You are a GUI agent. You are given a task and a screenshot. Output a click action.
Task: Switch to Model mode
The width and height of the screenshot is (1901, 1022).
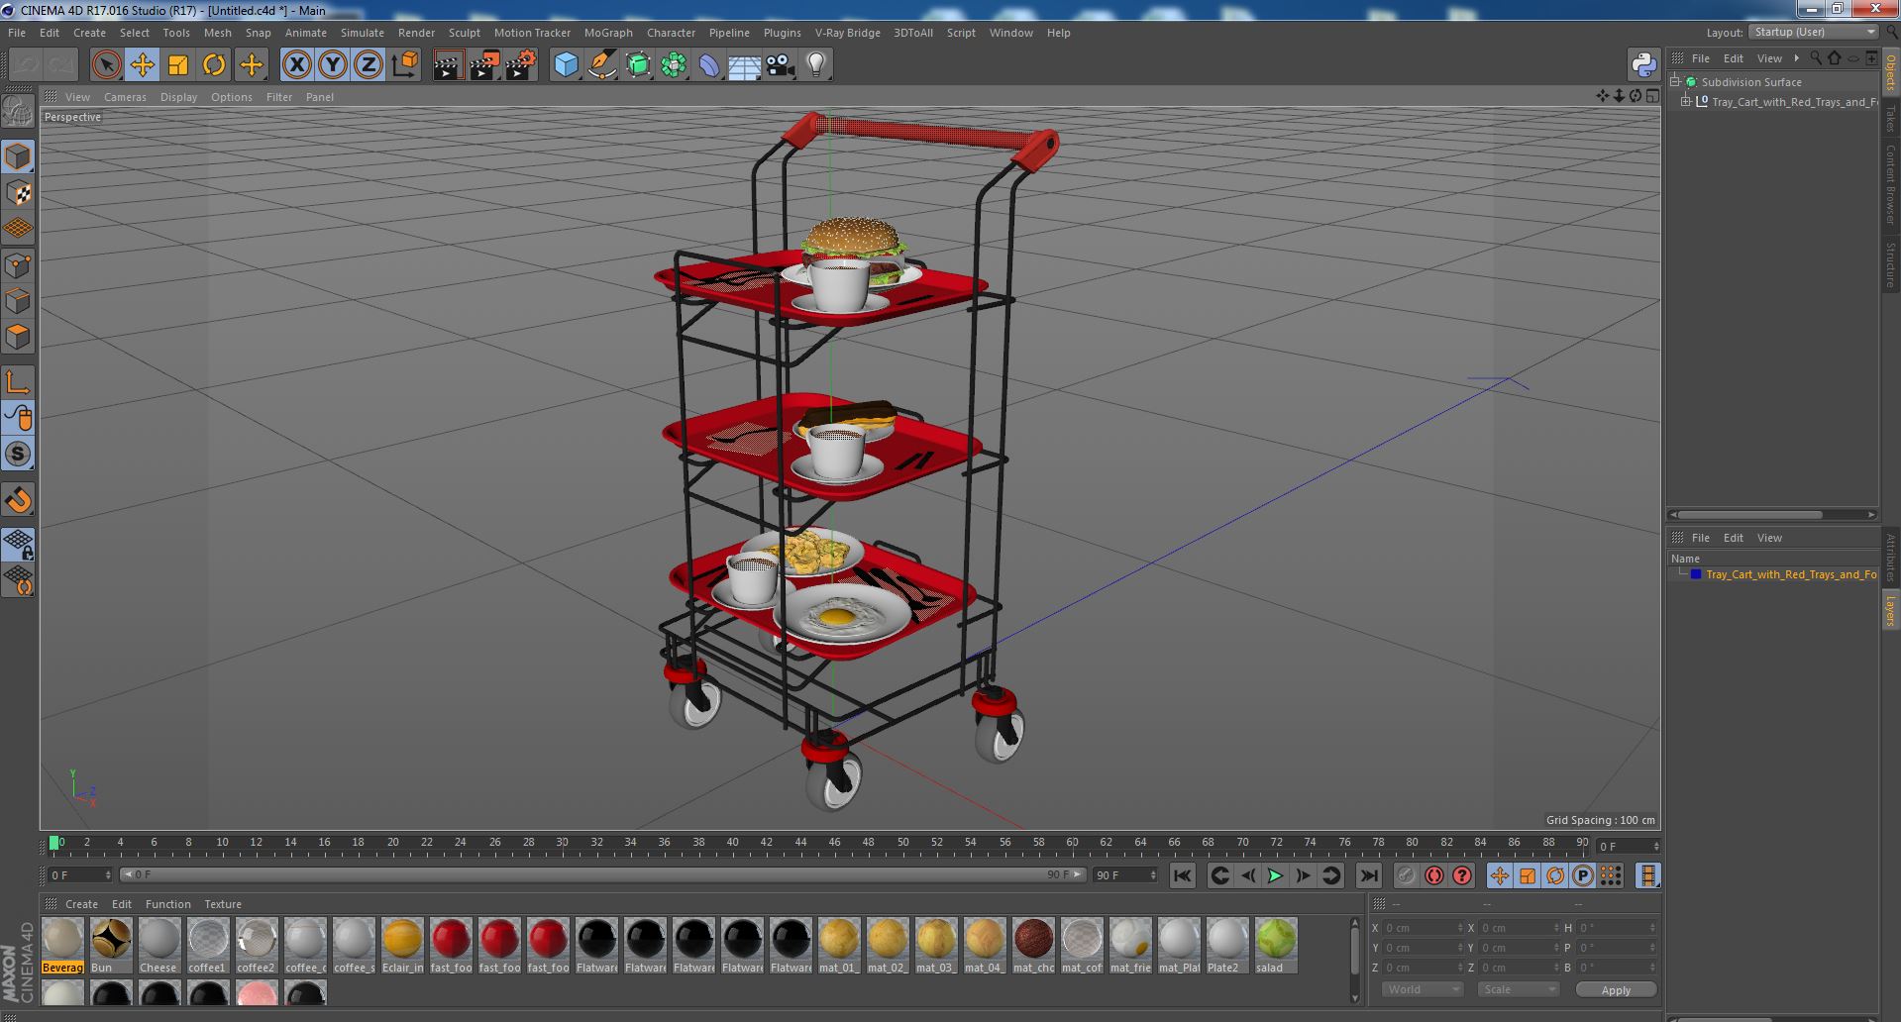18,156
